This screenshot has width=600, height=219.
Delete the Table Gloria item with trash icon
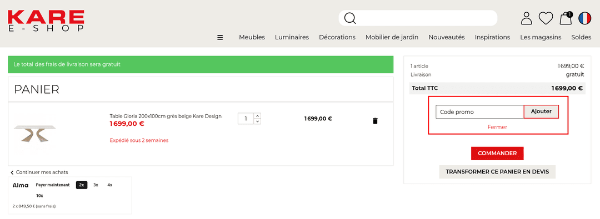(375, 121)
